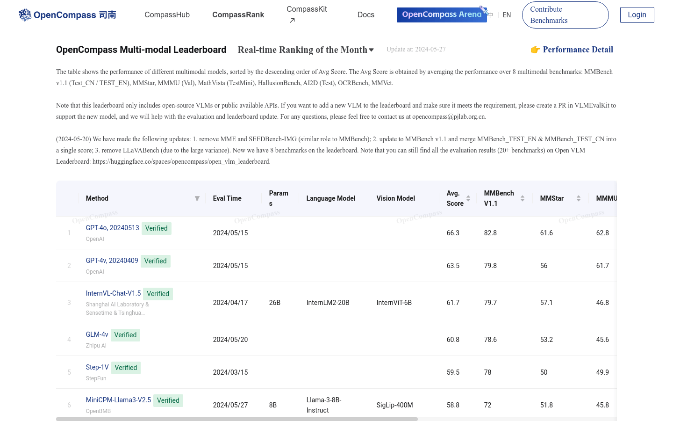Image resolution: width=673 pixels, height=421 pixels.
Task: Open the MiniCPM-Llama3-V2.5 model link
Action: [118, 400]
